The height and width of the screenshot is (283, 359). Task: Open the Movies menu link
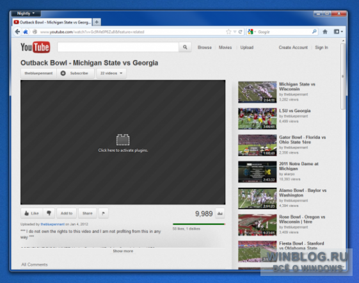pos(225,47)
